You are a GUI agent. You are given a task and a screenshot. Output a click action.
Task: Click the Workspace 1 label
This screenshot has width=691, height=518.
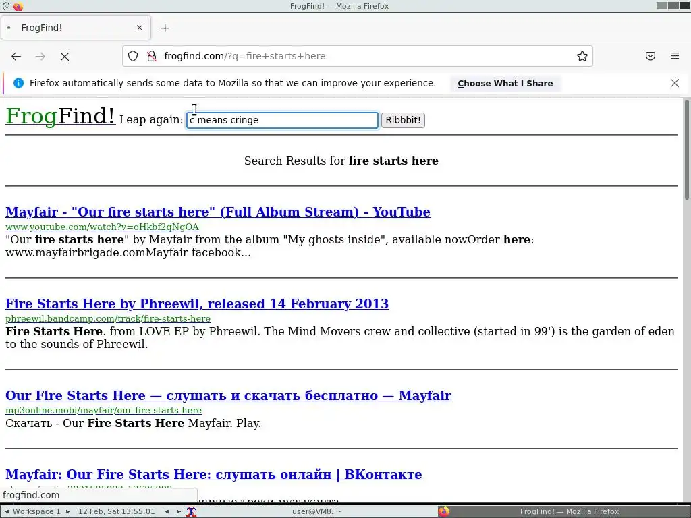click(x=36, y=511)
